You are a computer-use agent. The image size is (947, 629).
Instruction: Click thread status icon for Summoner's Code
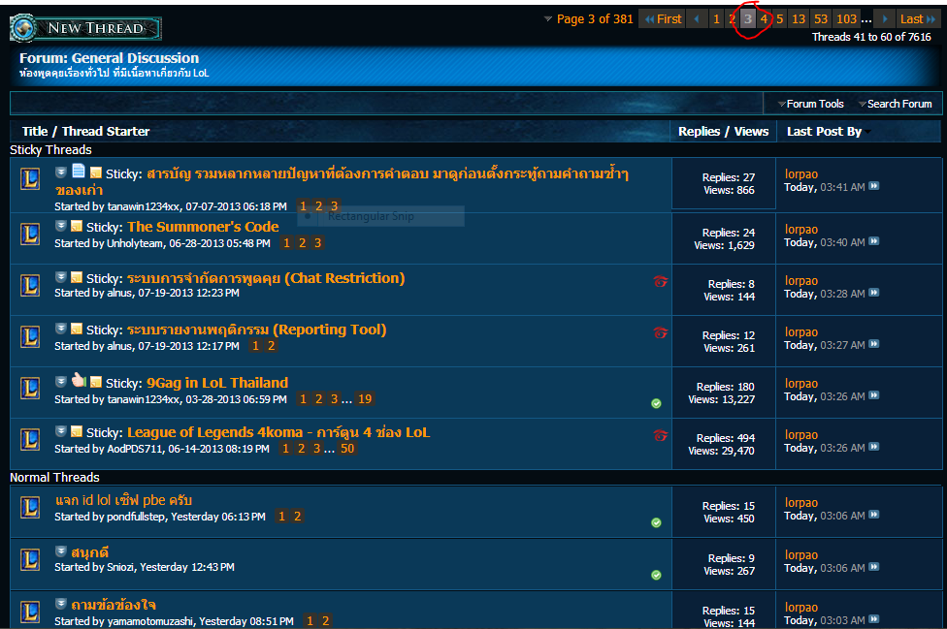(29, 234)
